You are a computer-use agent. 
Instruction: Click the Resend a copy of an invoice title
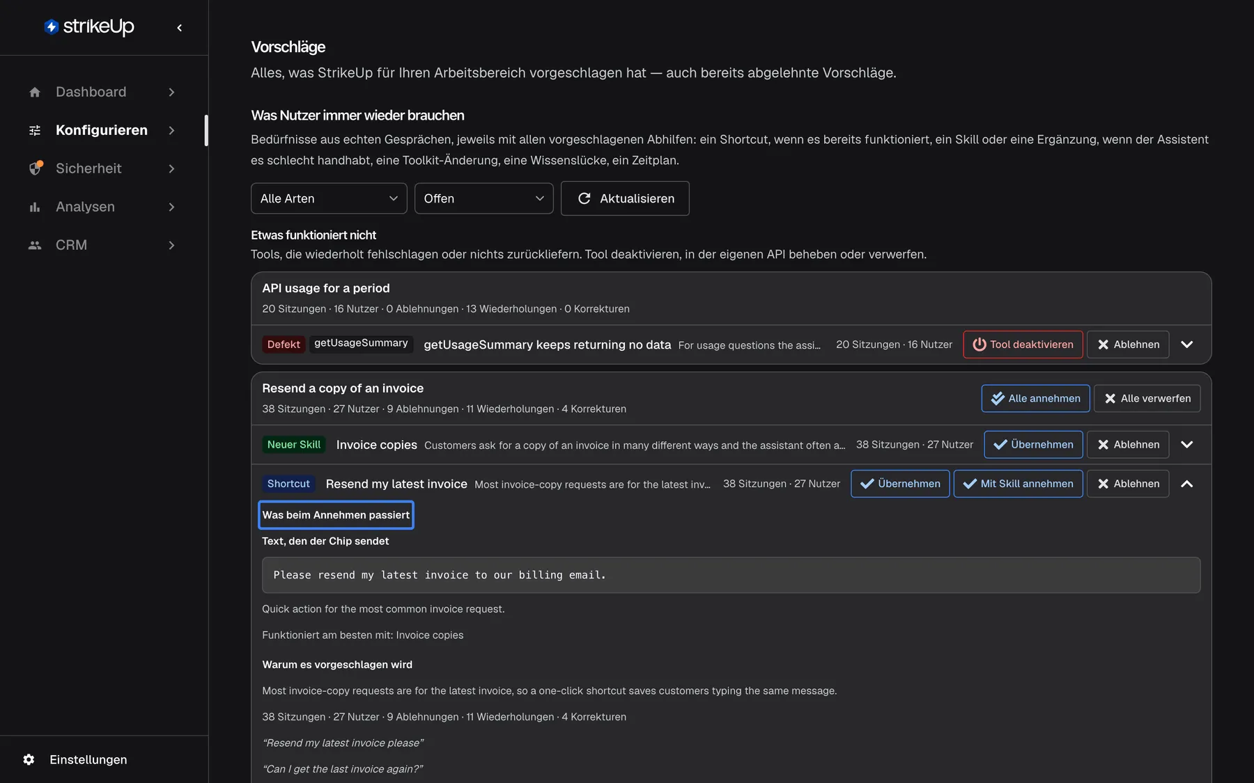coord(343,388)
